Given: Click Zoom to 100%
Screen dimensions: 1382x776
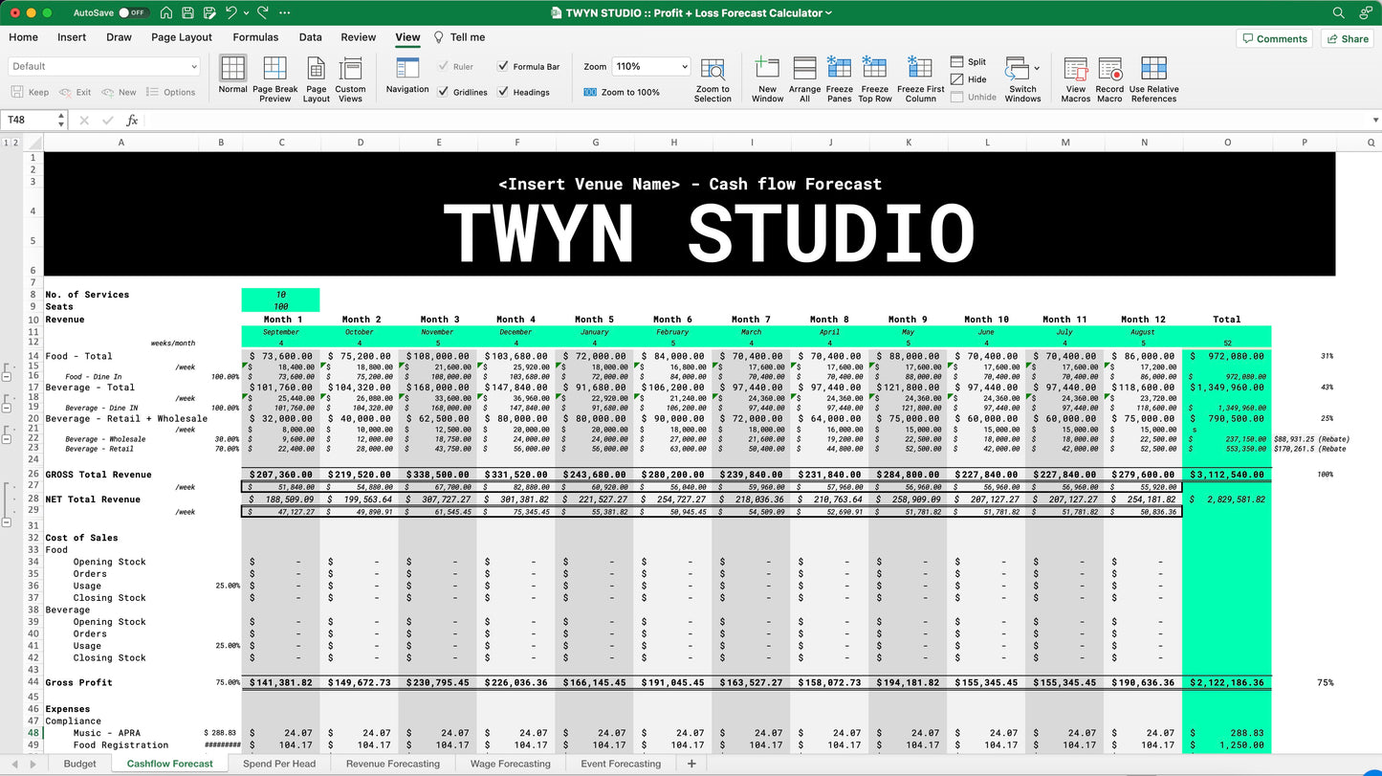Looking at the screenshot, I should 622,92.
